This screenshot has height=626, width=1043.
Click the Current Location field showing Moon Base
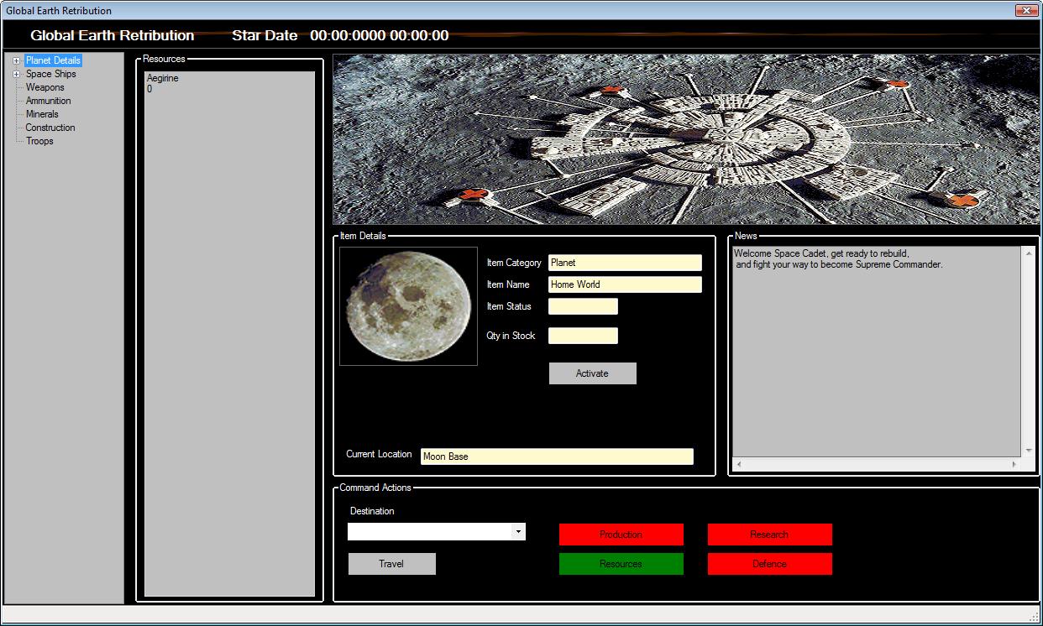pyautogui.click(x=556, y=456)
